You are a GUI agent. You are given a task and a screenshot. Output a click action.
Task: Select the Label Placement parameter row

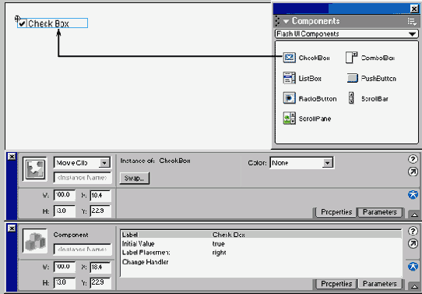coord(261,253)
